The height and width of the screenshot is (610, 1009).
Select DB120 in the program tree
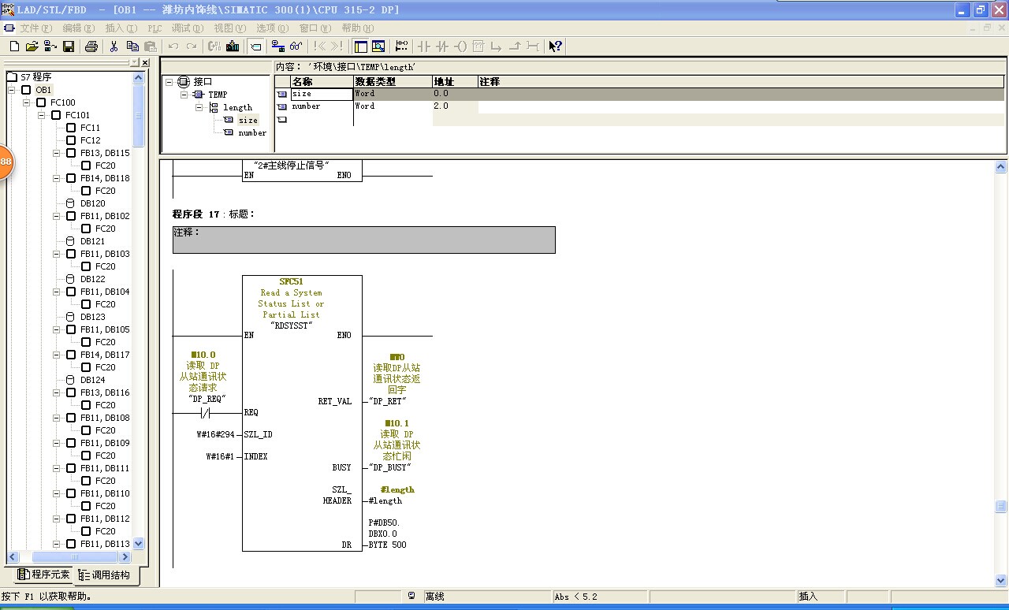pos(92,203)
